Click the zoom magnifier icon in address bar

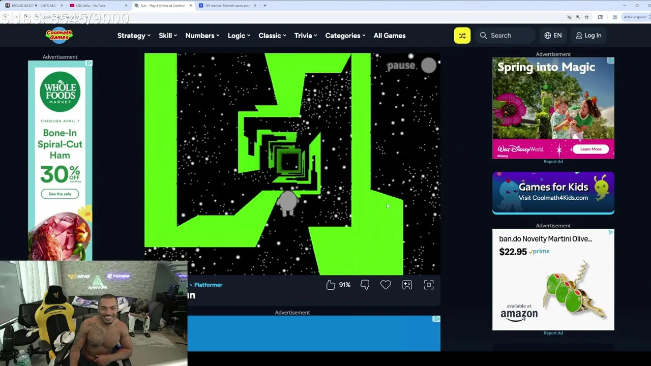tap(578, 17)
